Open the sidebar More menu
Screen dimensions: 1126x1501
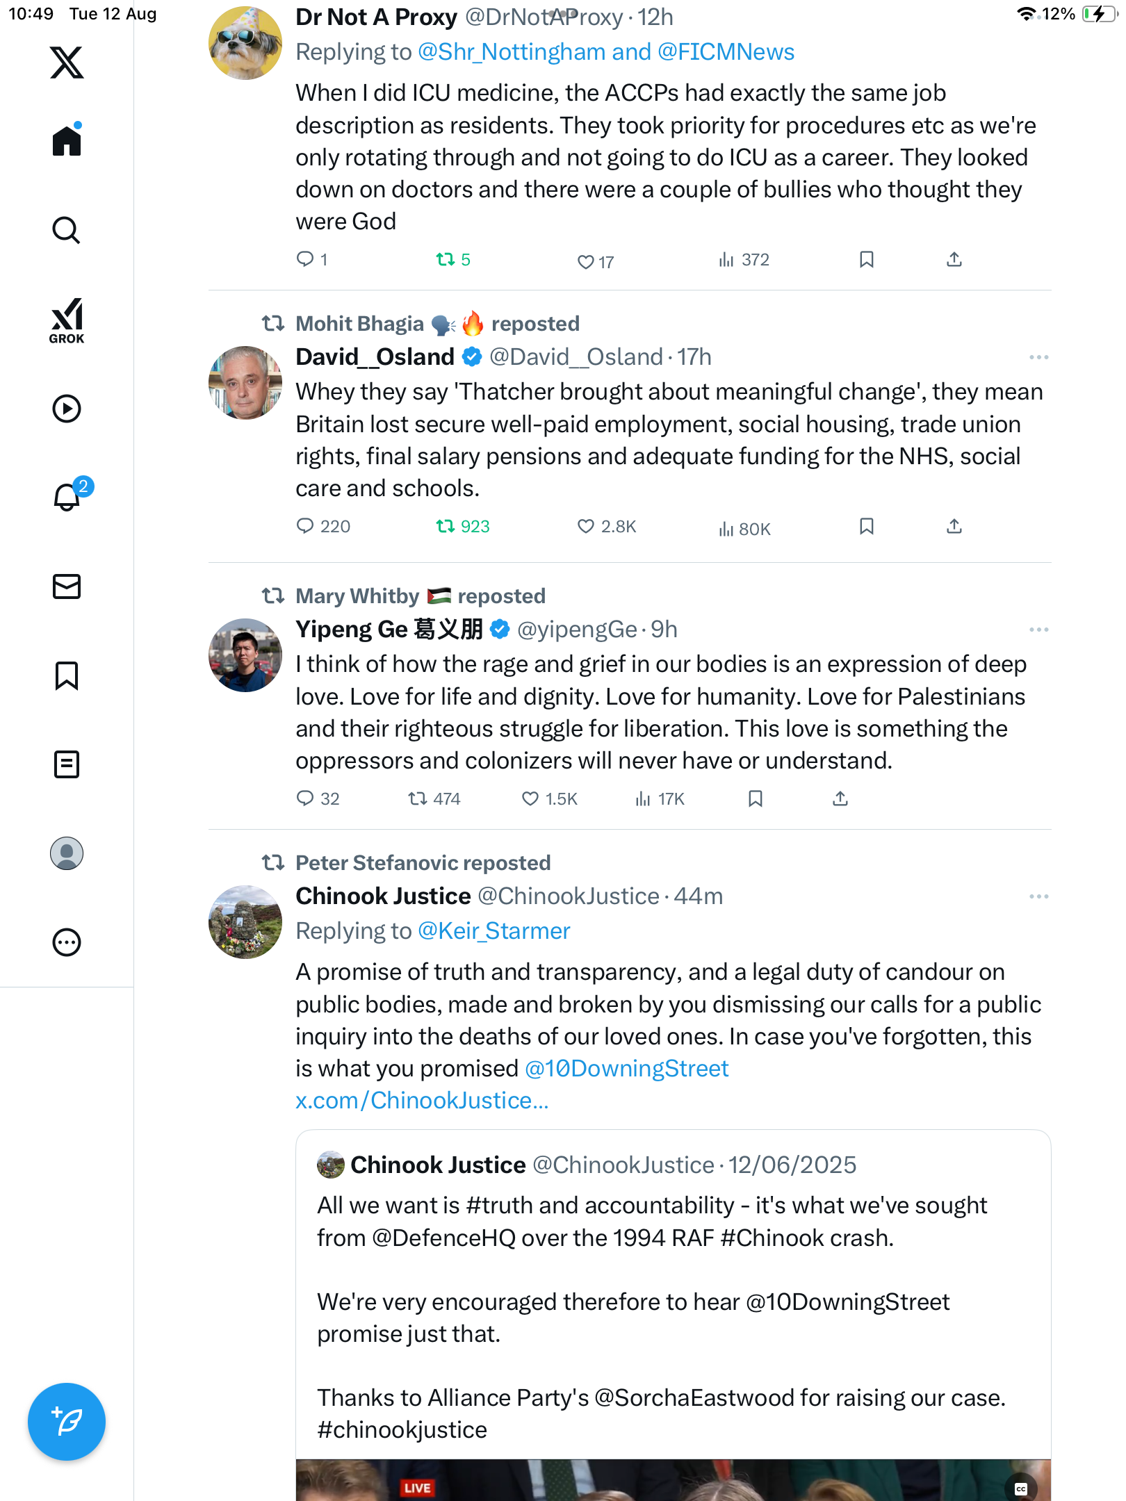(x=67, y=942)
